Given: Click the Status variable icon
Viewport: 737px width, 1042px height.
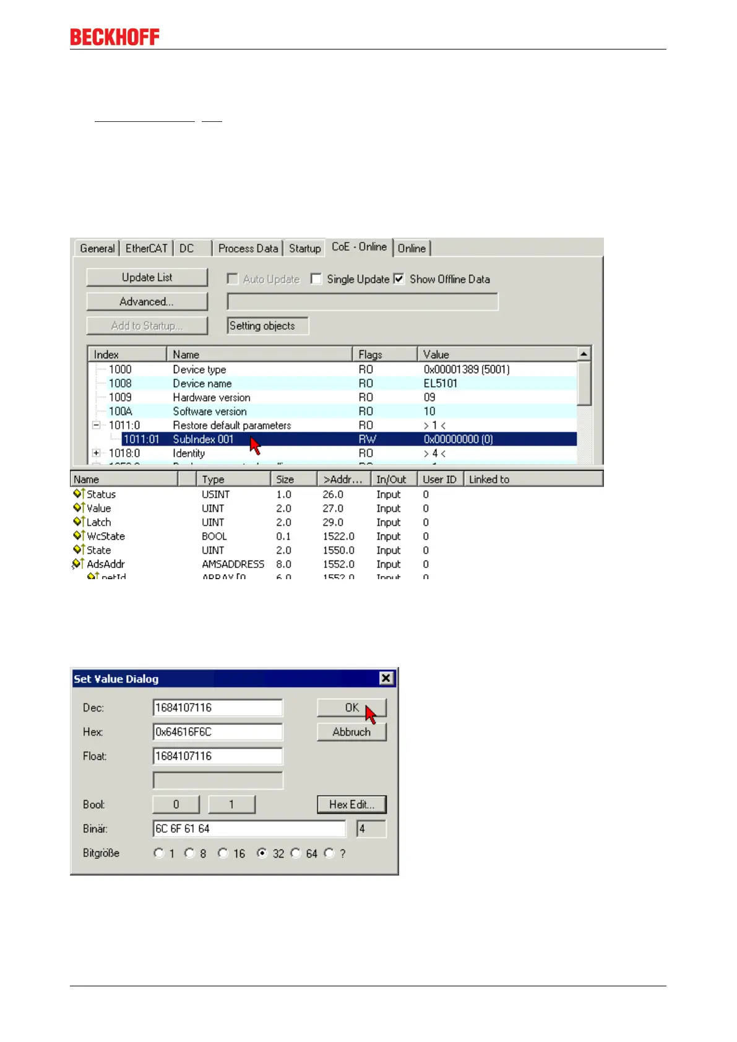Looking at the screenshot, I should click(79, 494).
